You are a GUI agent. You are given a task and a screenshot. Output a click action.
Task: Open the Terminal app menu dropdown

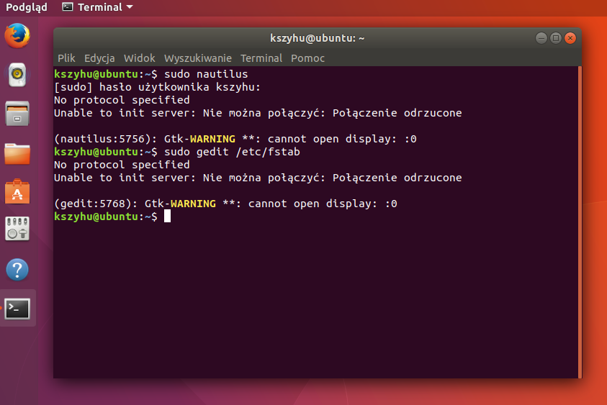97,7
